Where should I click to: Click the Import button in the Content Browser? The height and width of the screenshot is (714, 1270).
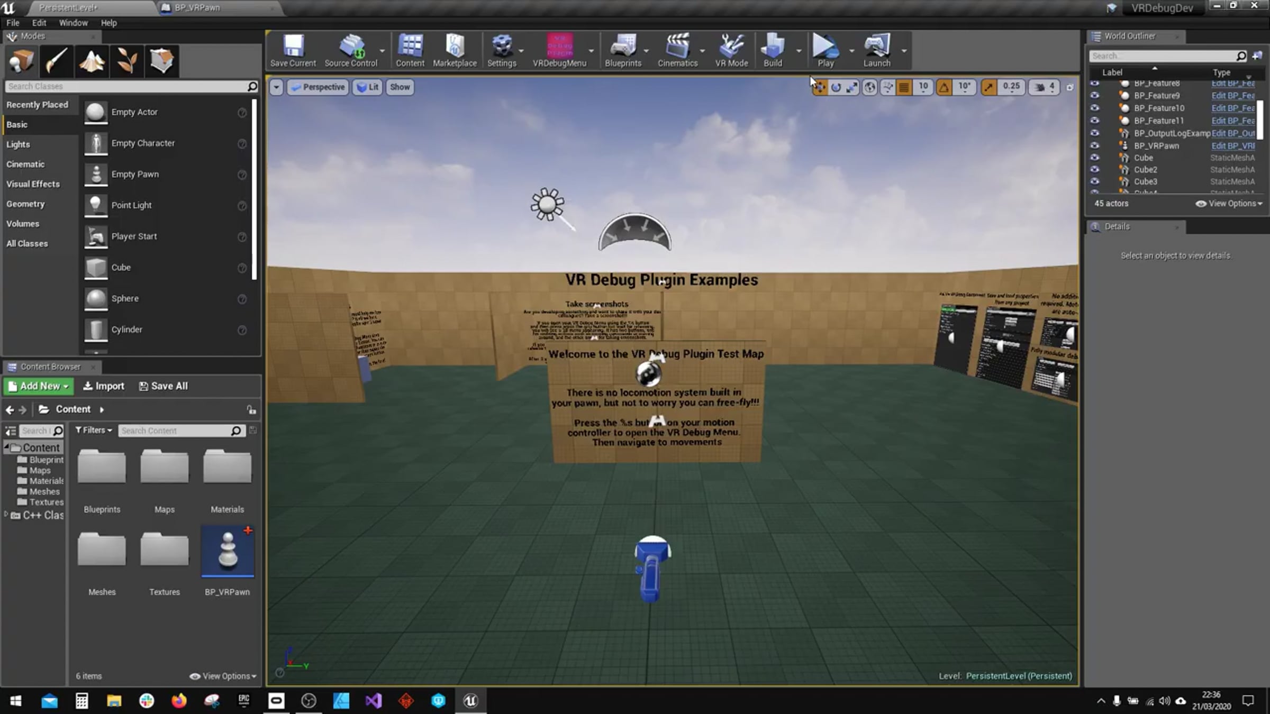(x=104, y=386)
